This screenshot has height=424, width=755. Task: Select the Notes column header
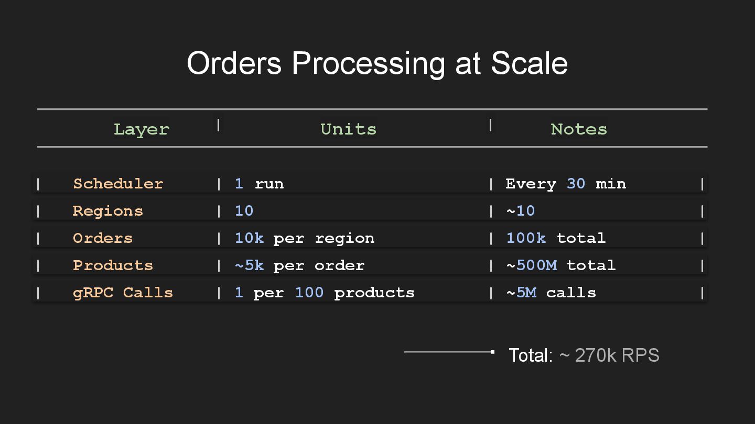(x=579, y=129)
